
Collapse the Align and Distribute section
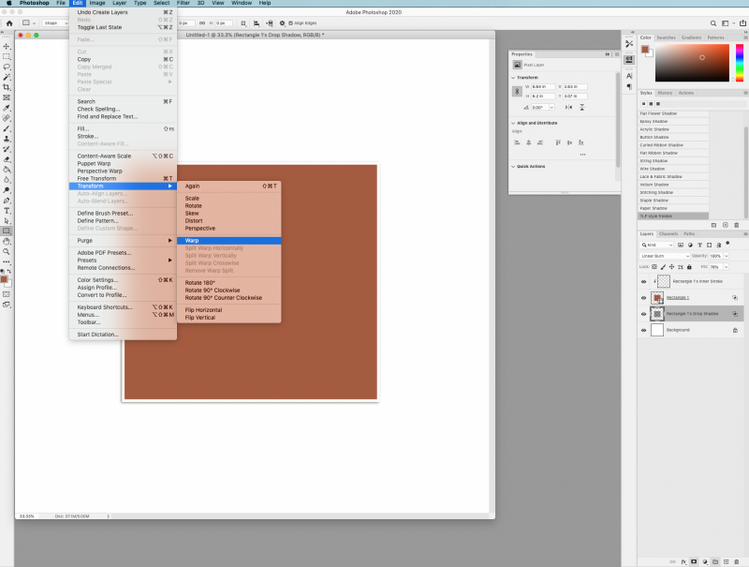(513, 123)
